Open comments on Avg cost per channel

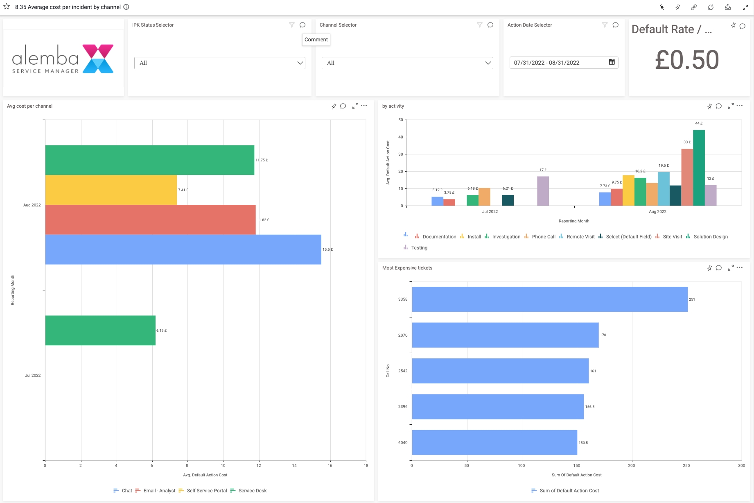coord(343,106)
